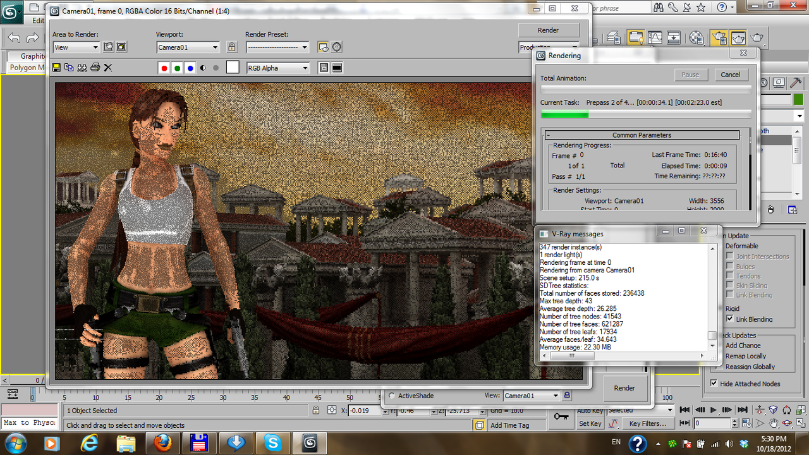The image size is (809, 455).
Task: Toggle the Link Blending checkbox under Rigid
Action: 729,319
